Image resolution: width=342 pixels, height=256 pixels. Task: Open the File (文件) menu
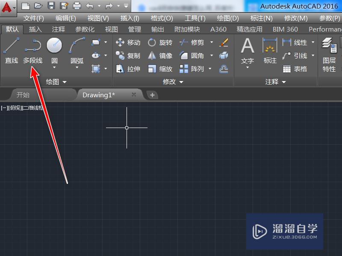tap(34, 18)
